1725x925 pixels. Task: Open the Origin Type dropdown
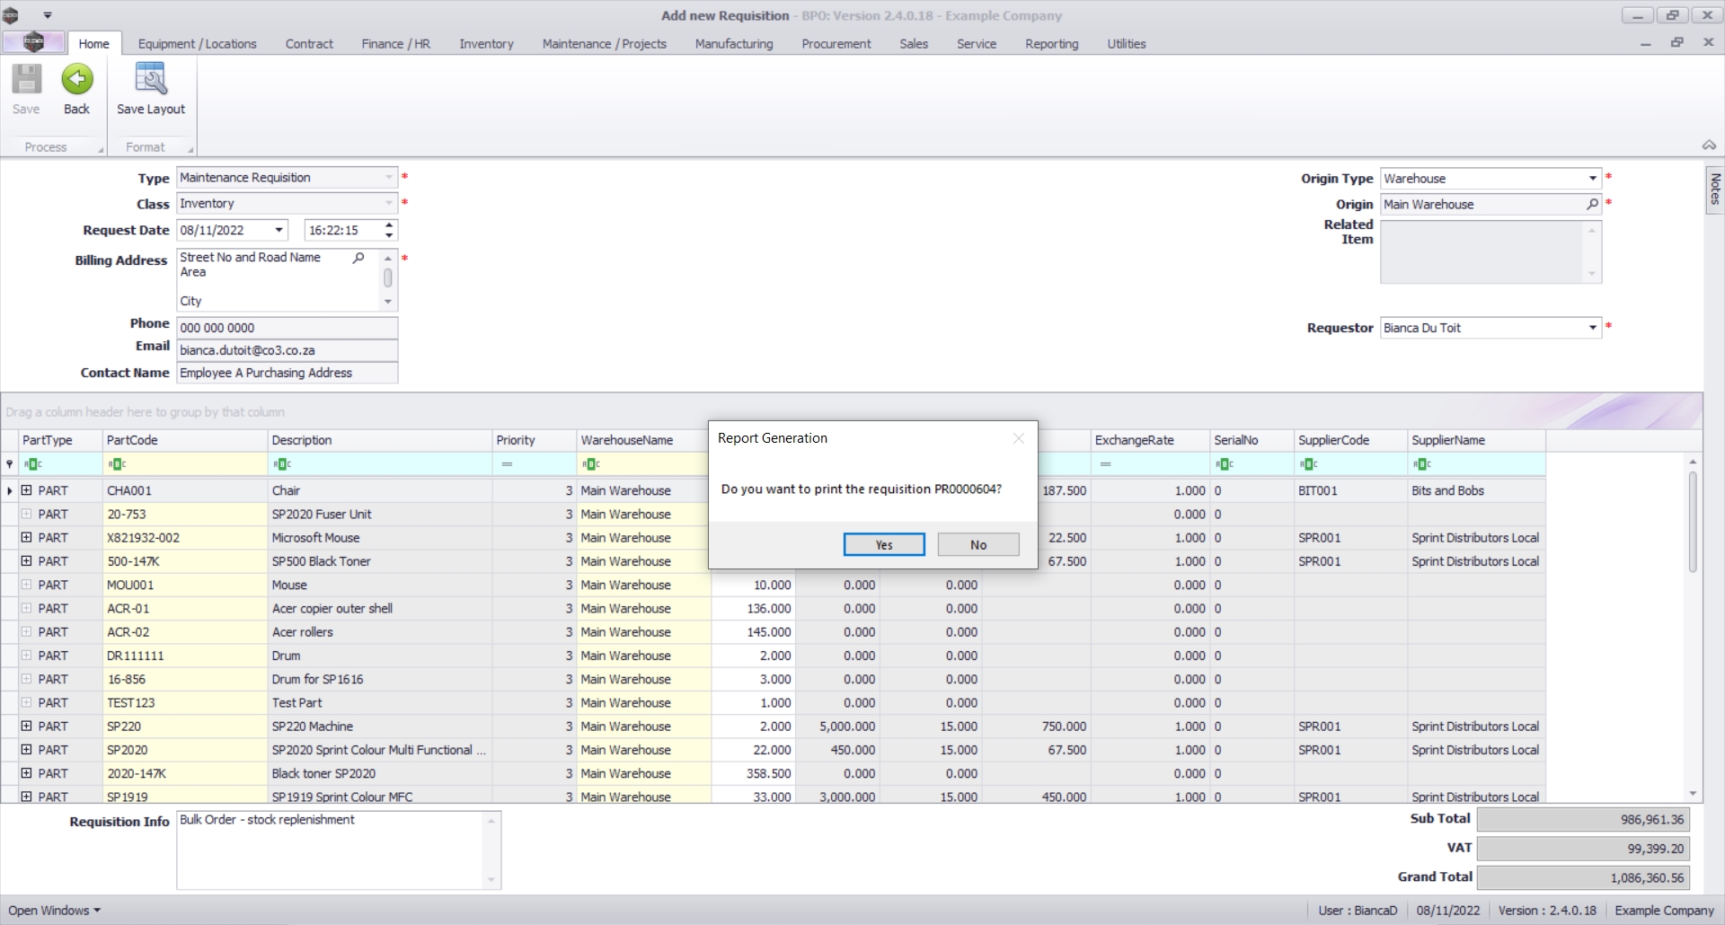coord(1592,179)
